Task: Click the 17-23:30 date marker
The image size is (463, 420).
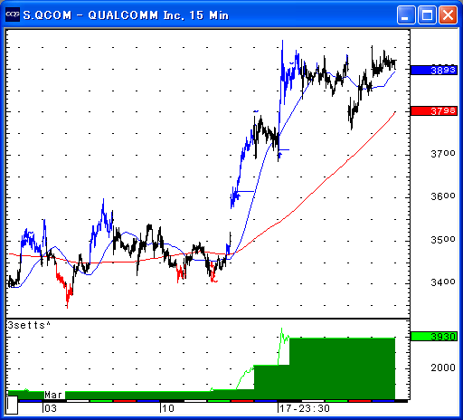Action: [305, 408]
